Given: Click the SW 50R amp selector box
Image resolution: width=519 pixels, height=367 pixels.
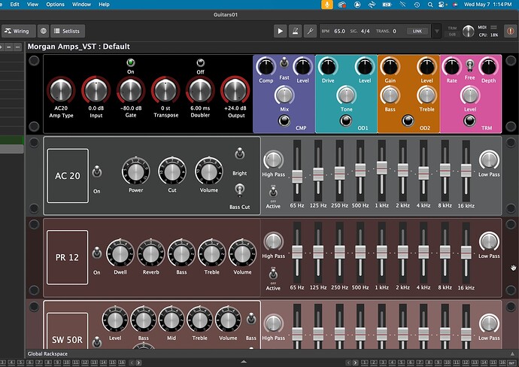Looking at the screenshot, I should click(67, 331).
